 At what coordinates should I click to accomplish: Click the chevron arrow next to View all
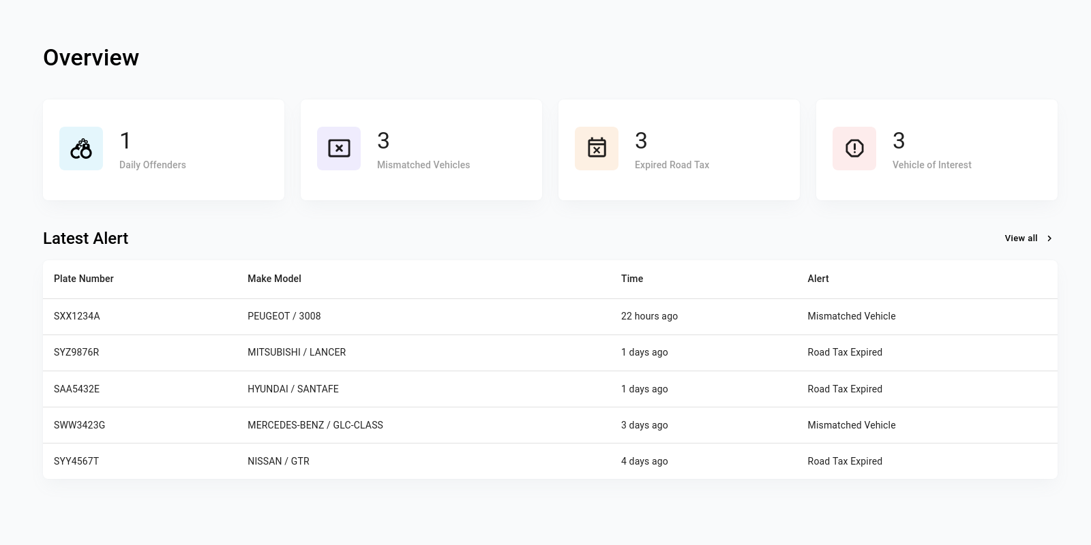click(1049, 238)
